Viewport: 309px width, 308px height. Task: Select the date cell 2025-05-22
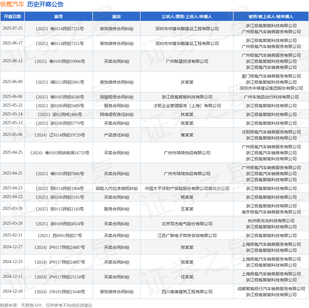coord(12,105)
